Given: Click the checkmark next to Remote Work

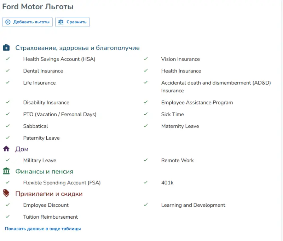Looking at the screenshot, I should pos(145,160).
